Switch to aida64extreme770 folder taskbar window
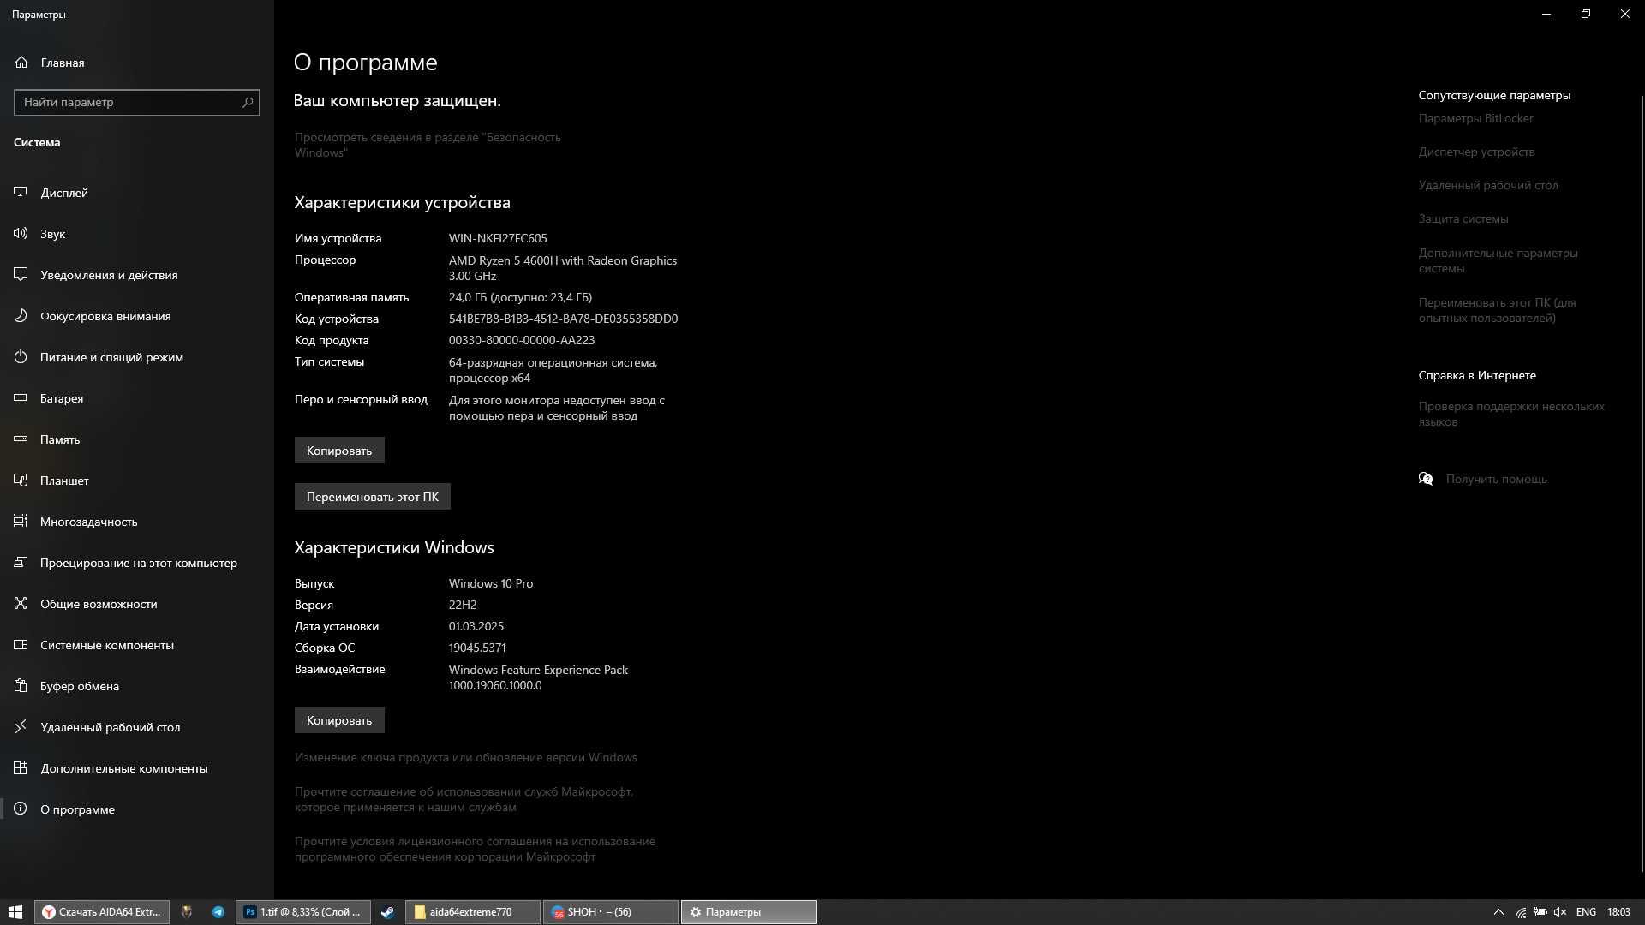Viewport: 1645px width, 925px height. (x=473, y=912)
